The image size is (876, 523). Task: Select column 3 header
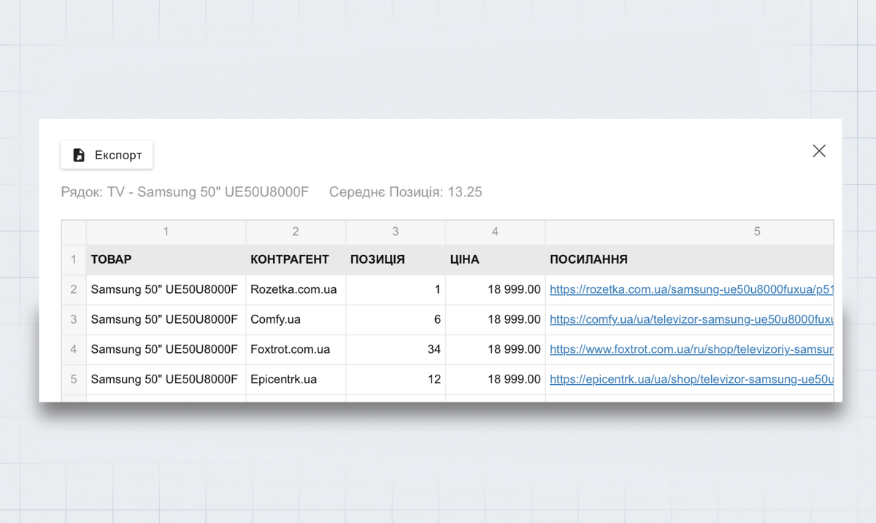click(395, 232)
